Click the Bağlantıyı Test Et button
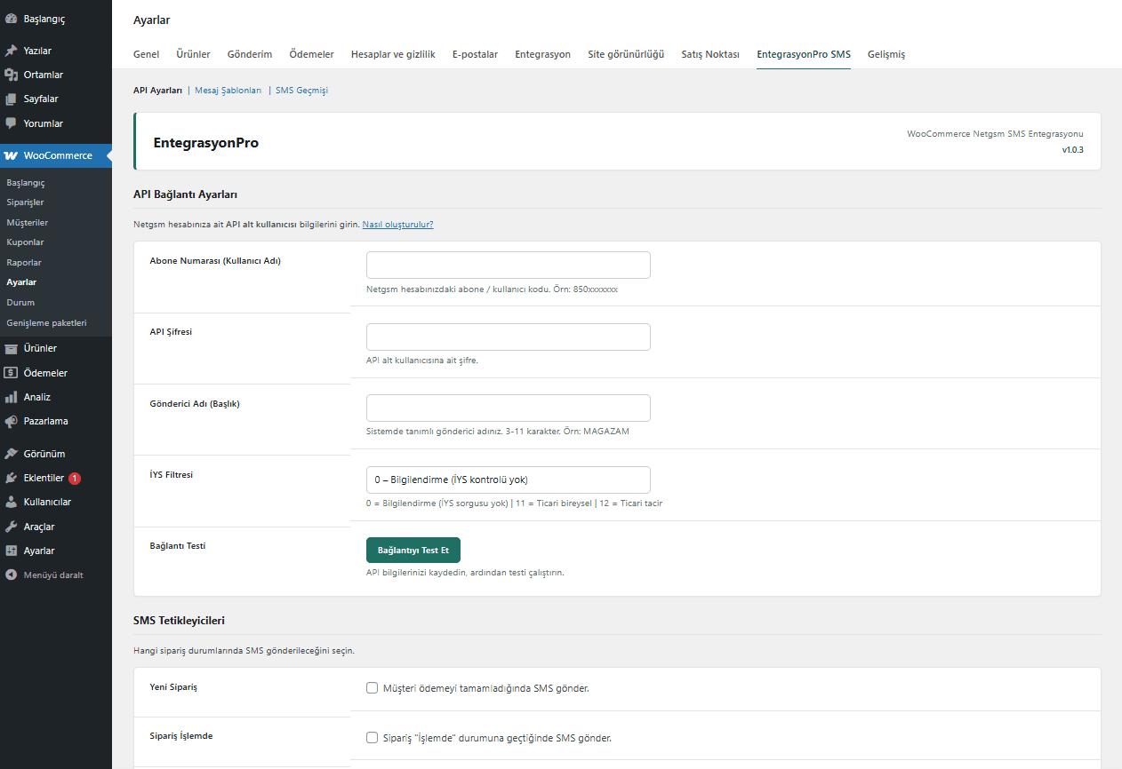 413,550
